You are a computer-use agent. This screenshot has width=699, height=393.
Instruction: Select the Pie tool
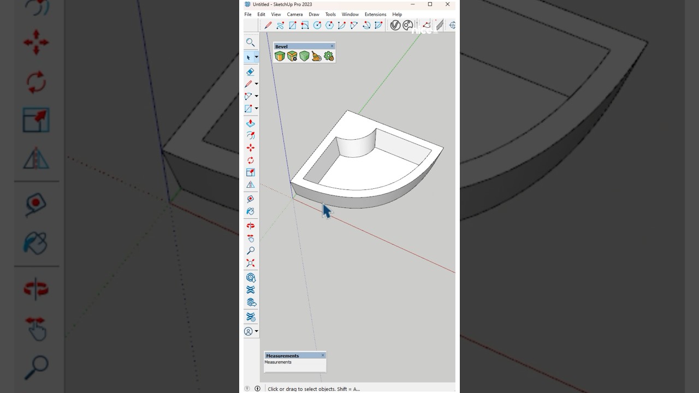coord(378,25)
